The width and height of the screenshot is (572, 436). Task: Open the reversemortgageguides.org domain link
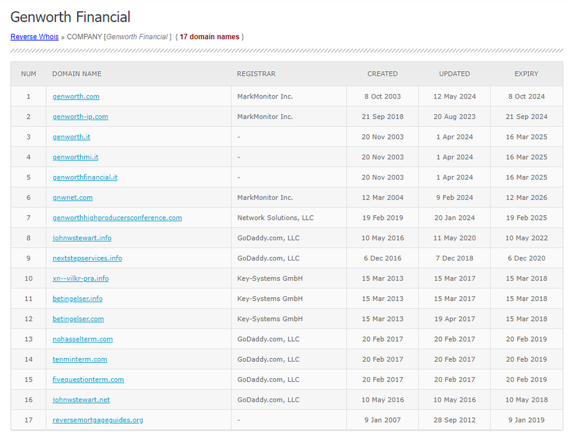coord(97,419)
